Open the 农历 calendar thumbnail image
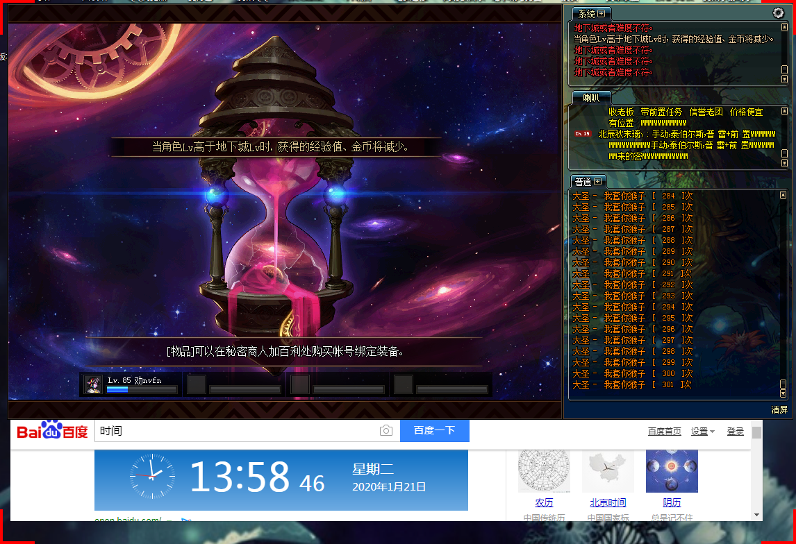The height and width of the screenshot is (544, 796). 544,471
